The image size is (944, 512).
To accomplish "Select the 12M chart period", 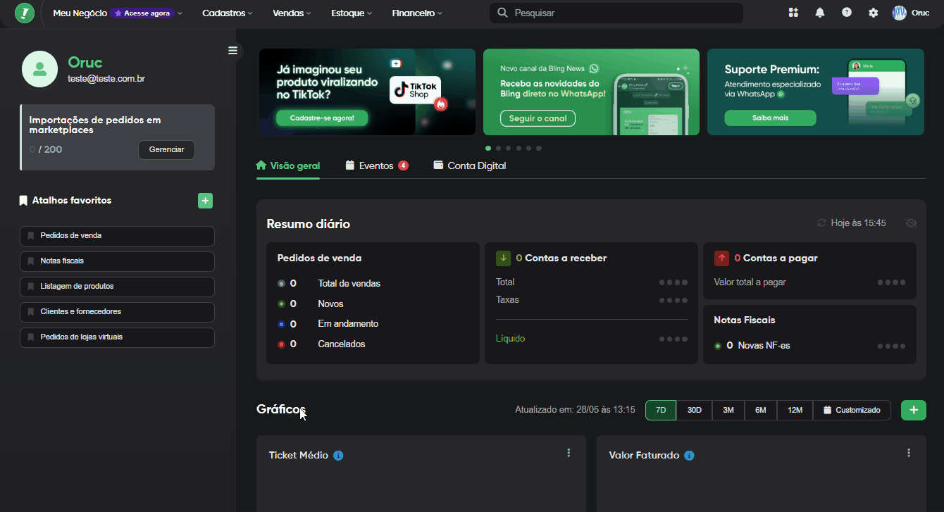I will click(x=795, y=410).
